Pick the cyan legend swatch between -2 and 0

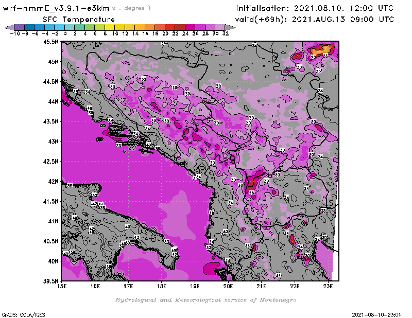(x=59, y=27)
